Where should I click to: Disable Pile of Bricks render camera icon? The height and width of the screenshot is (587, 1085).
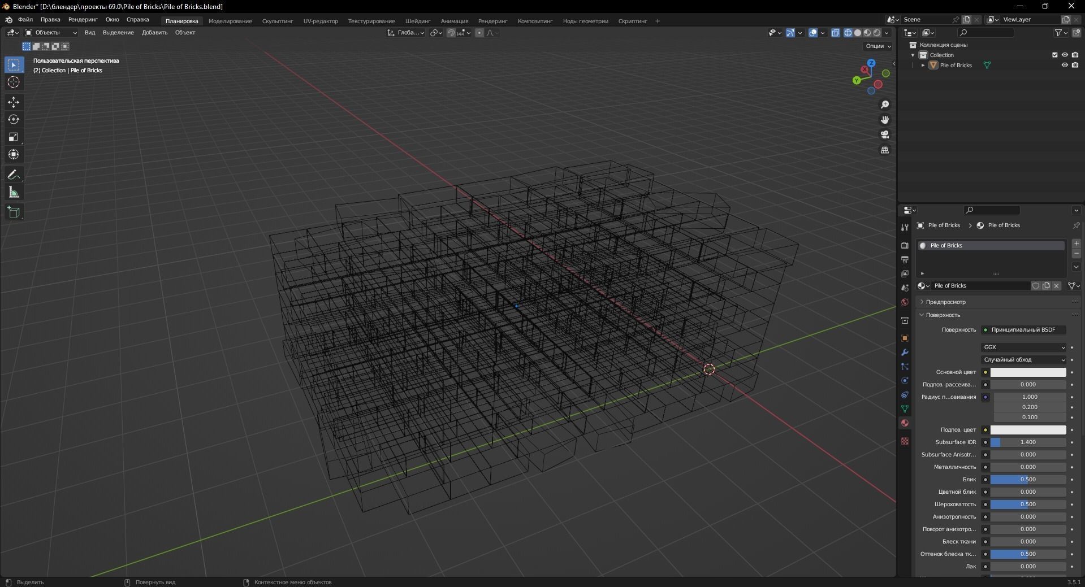(x=1075, y=65)
